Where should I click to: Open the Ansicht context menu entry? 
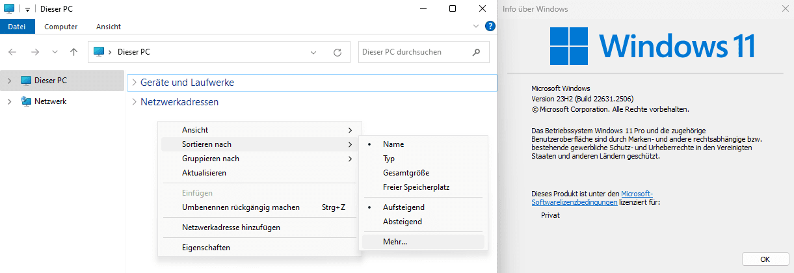(x=259, y=130)
